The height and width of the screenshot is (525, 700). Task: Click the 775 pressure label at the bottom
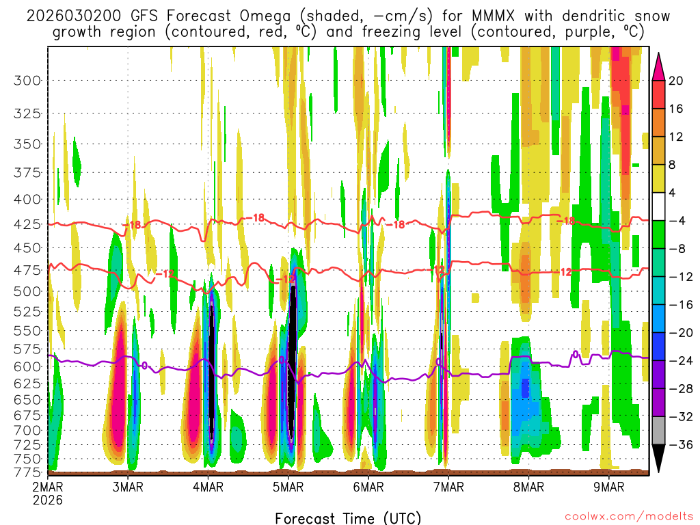pos(27,472)
